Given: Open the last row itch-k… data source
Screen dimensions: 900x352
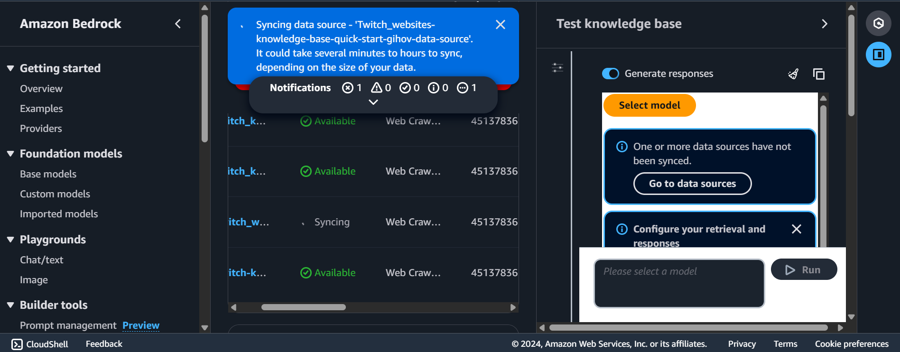Looking at the screenshot, I should click(x=247, y=273).
